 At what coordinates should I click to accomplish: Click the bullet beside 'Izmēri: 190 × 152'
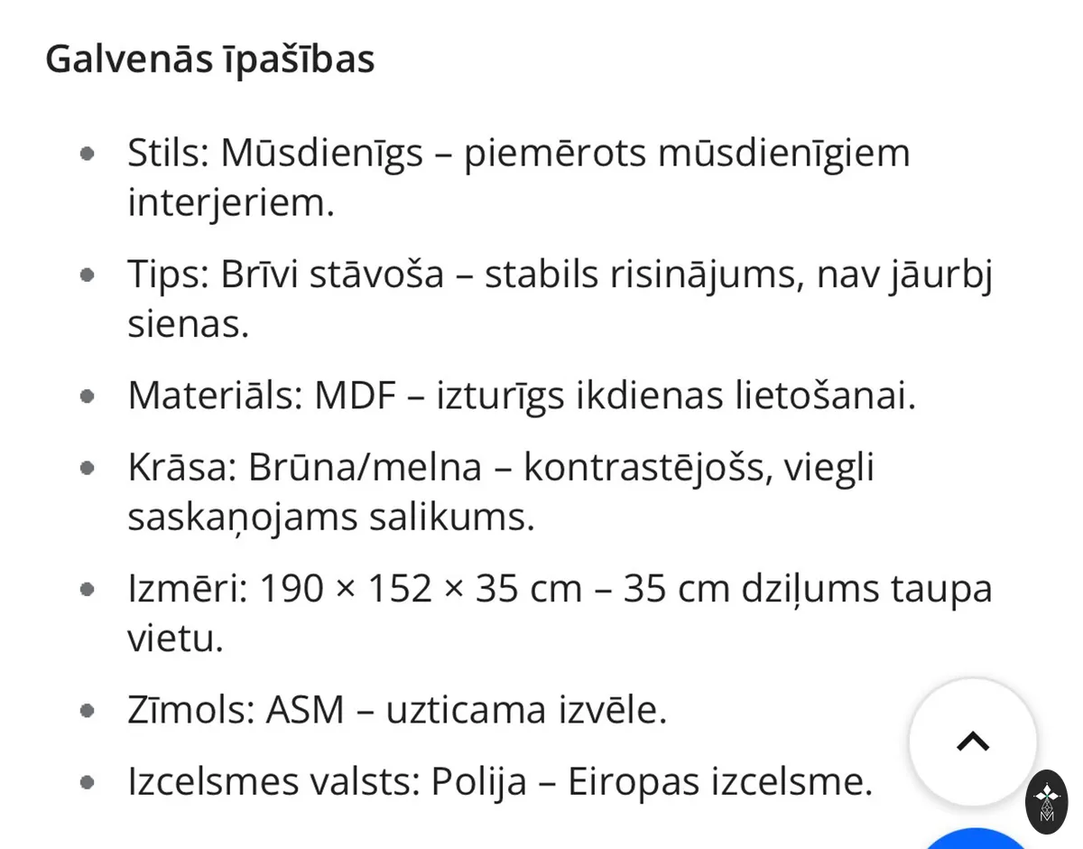(88, 589)
